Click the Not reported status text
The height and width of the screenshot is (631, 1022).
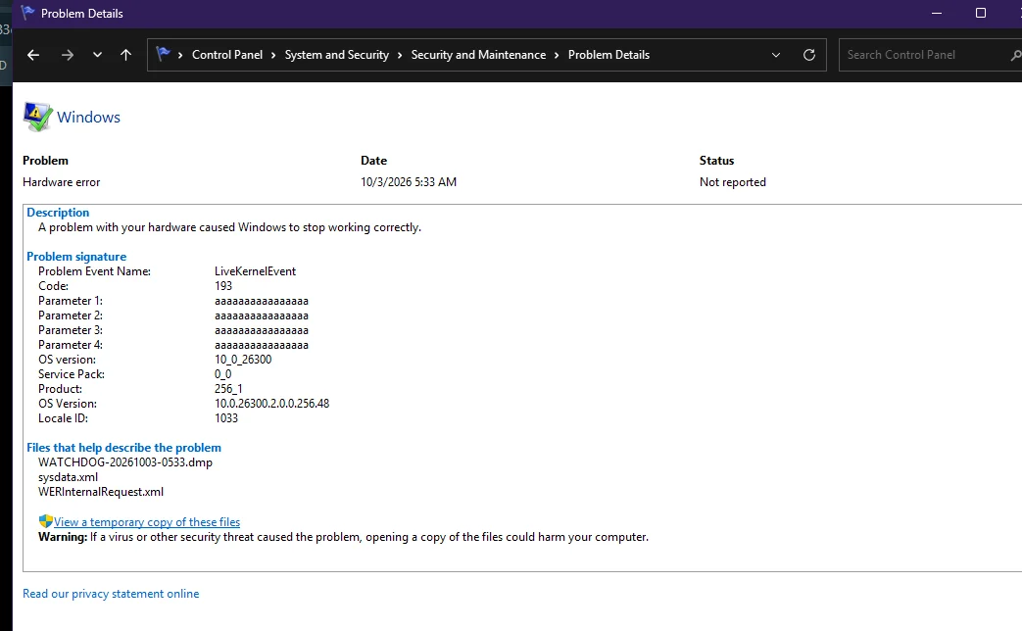coord(733,182)
